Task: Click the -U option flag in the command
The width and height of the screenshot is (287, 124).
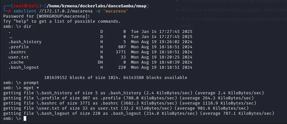Action: (x=98, y=11)
